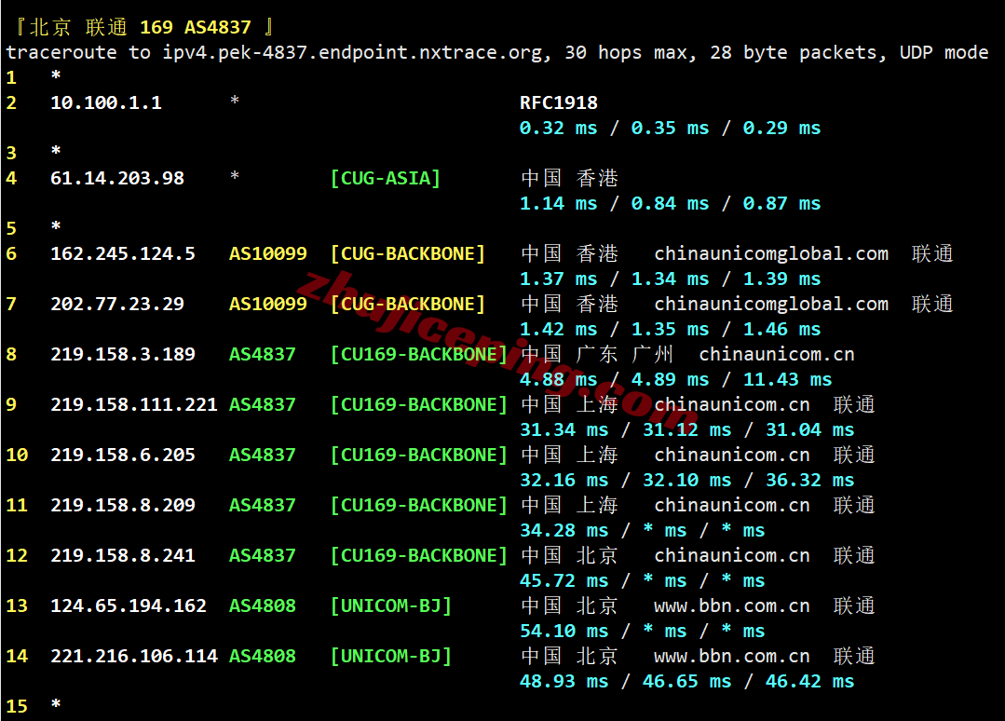Click chinaunicomglobal.com on hop 7 row
1005x721 pixels.
(x=771, y=304)
